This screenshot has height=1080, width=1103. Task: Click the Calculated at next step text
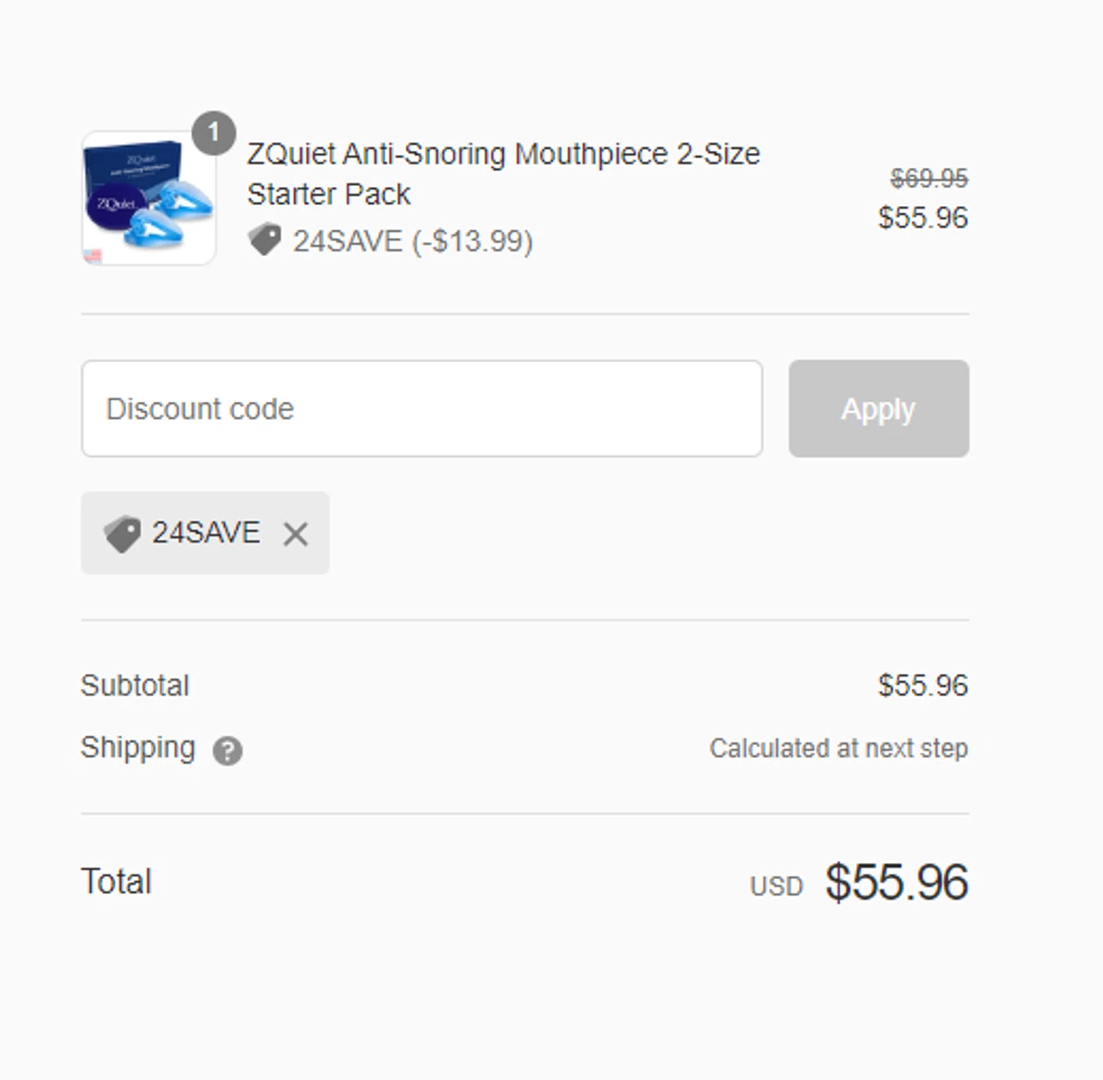click(838, 748)
